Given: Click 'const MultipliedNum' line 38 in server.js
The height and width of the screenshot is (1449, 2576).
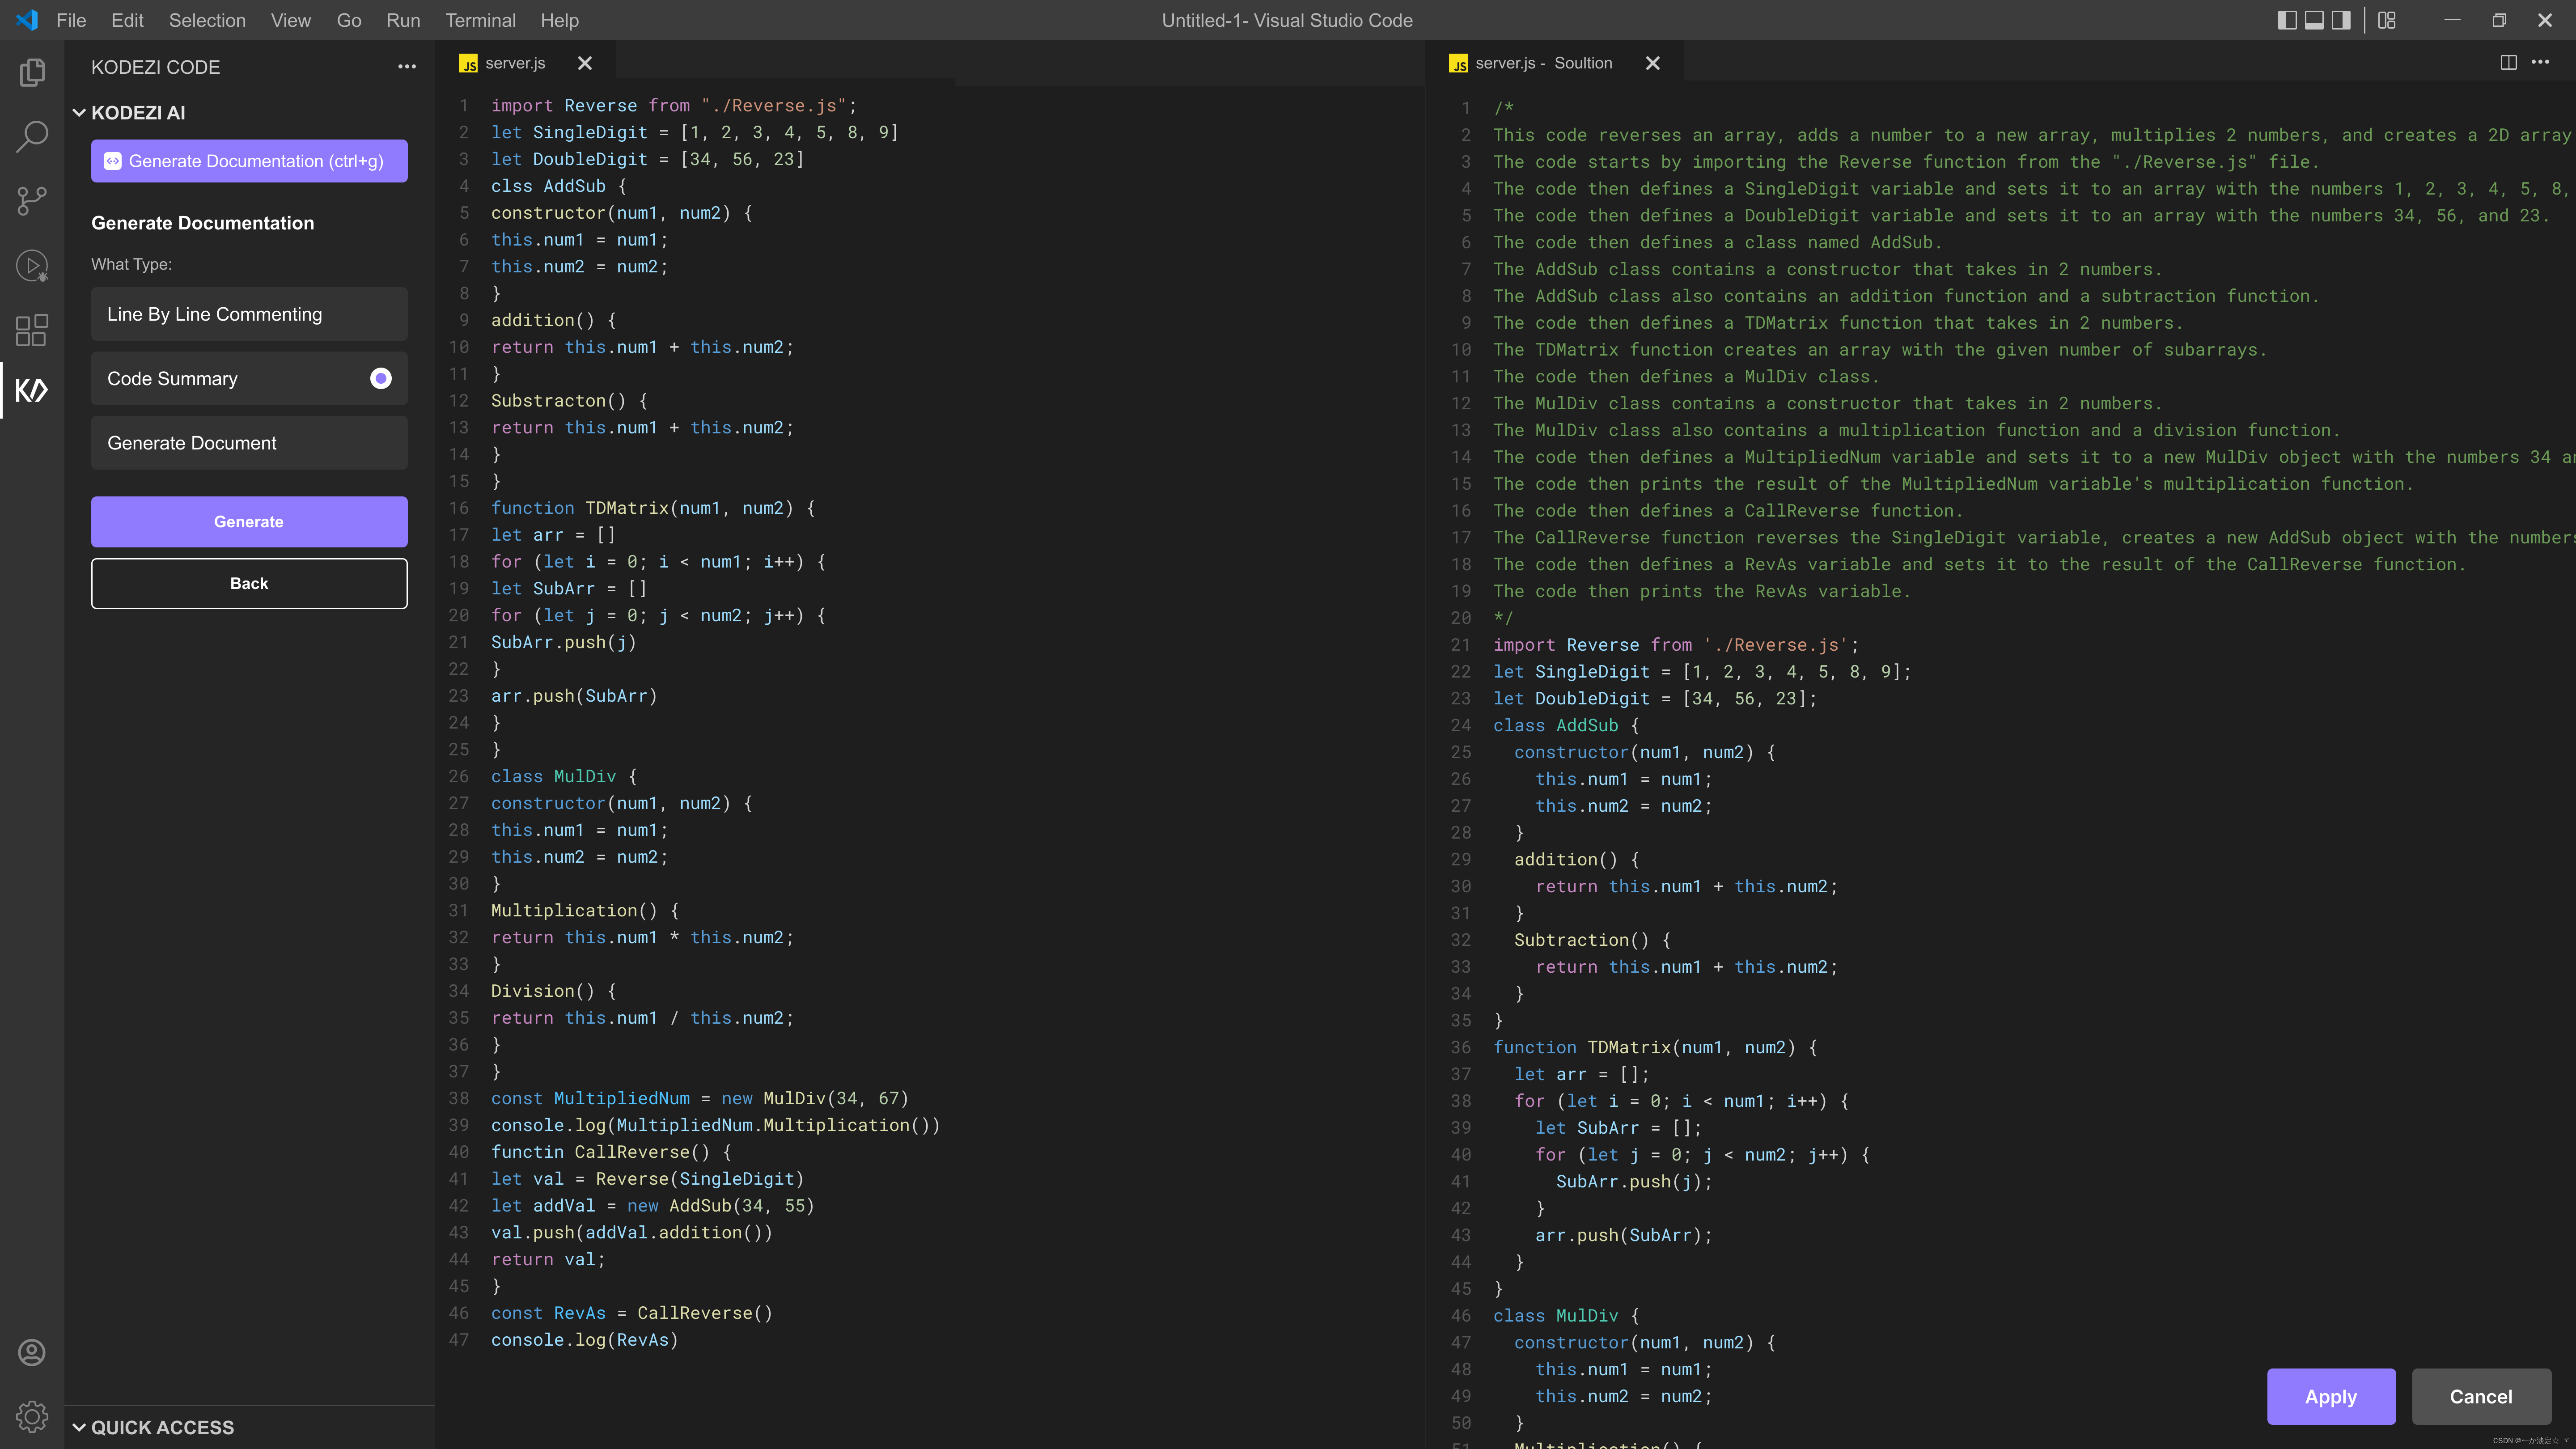Looking at the screenshot, I should [x=590, y=1099].
